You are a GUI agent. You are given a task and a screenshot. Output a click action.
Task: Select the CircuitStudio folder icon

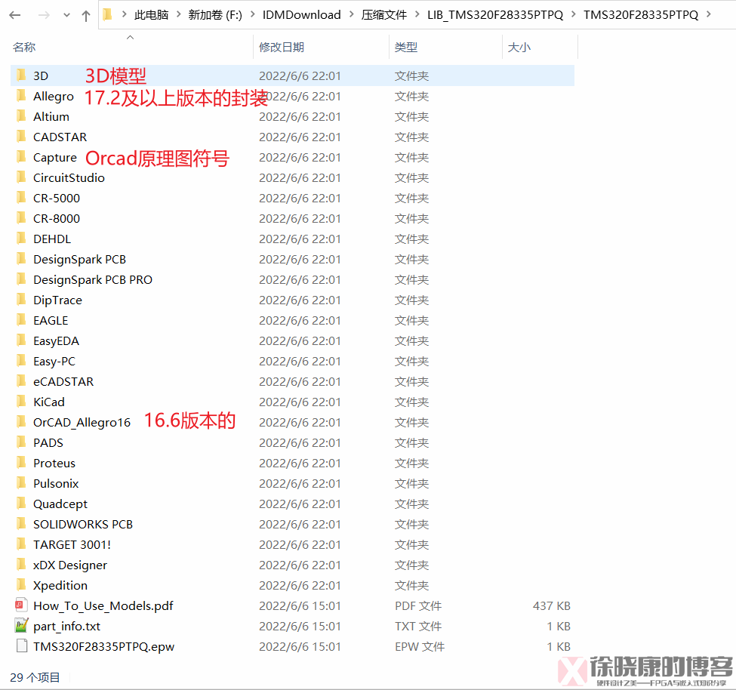tap(21, 177)
